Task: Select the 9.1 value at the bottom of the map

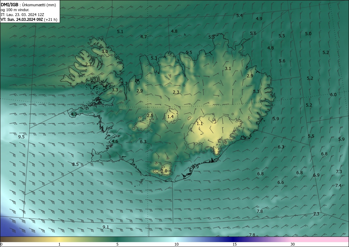Action: coord(106,227)
